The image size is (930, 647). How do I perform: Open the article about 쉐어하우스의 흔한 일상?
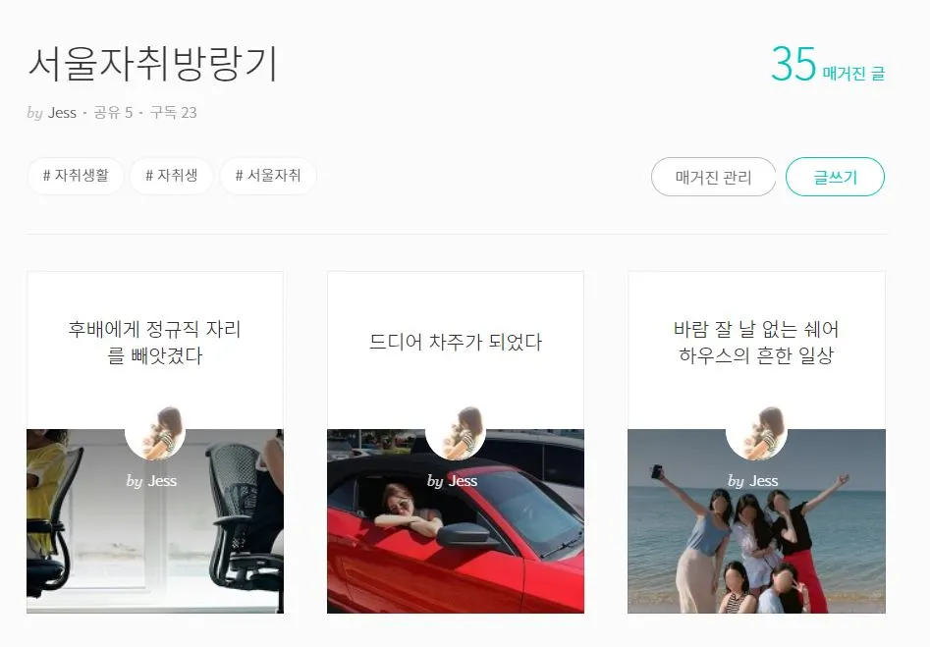coord(756,343)
